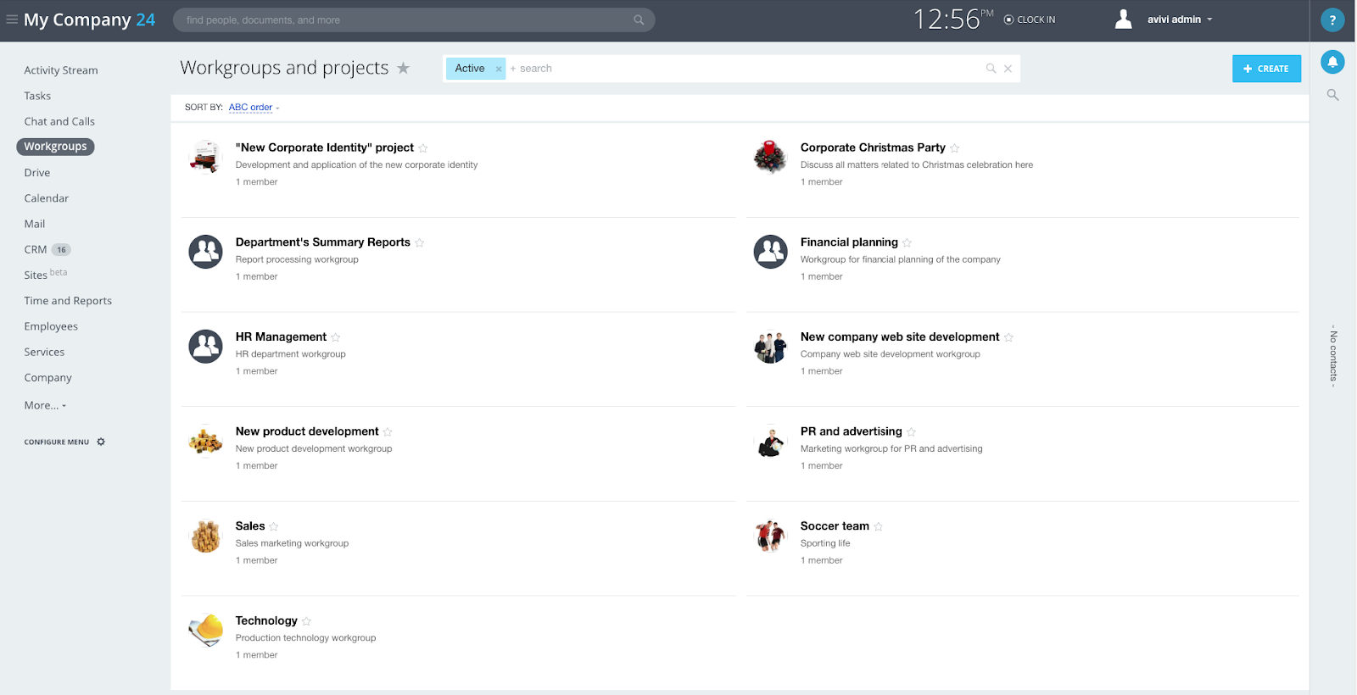Image resolution: width=1357 pixels, height=695 pixels.
Task: Click the Clock In button
Action: [1030, 19]
